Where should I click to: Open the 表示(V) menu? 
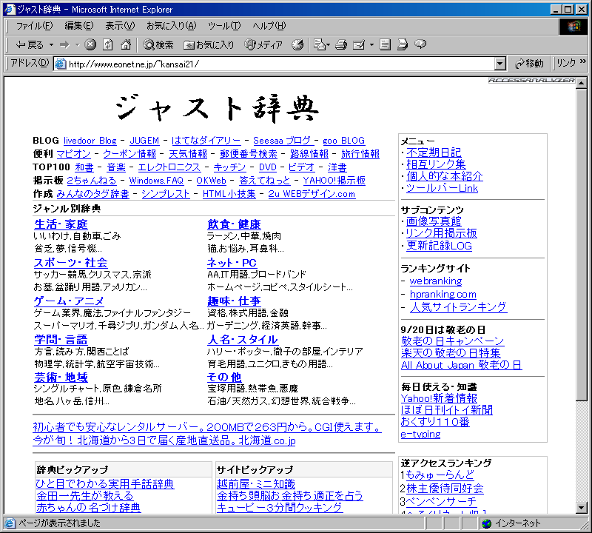coord(120,26)
